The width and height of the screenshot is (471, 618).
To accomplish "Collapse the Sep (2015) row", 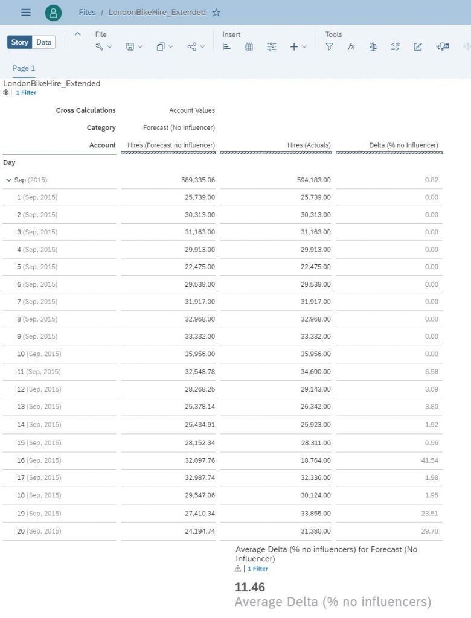I will (8, 180).
